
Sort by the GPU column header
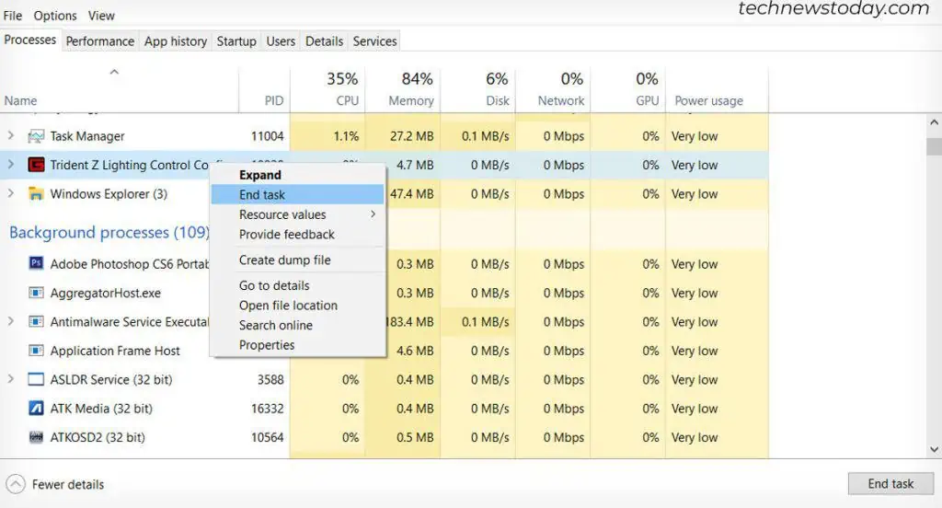[627, 89]
